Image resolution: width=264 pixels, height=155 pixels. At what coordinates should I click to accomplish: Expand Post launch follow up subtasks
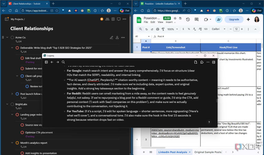point(12,94)
